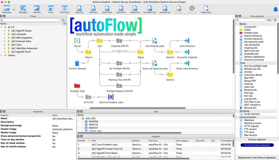Select the [aF] Workflow Advanced flow group
This screenshot has width=279, height=160.
click(24, 49)
